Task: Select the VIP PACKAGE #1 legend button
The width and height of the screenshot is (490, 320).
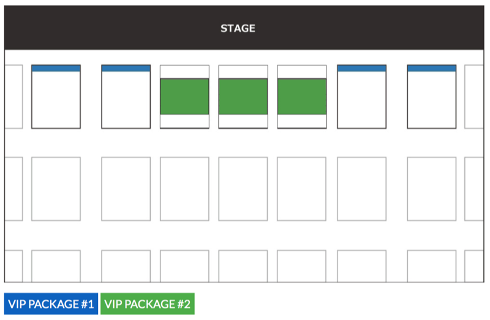Action: click(51, 303)
